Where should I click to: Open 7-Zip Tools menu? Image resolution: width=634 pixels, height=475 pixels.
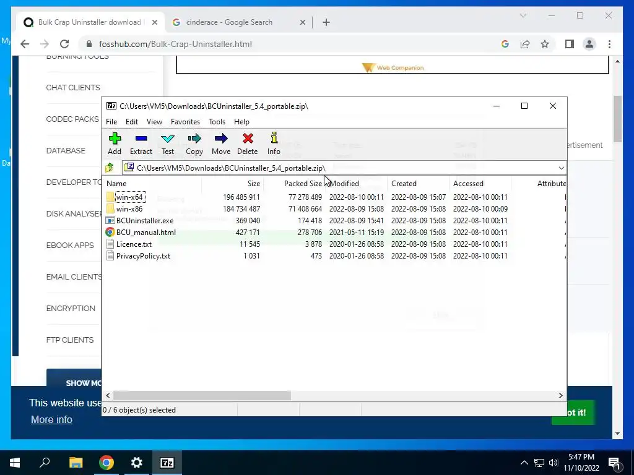pos(217,122)
